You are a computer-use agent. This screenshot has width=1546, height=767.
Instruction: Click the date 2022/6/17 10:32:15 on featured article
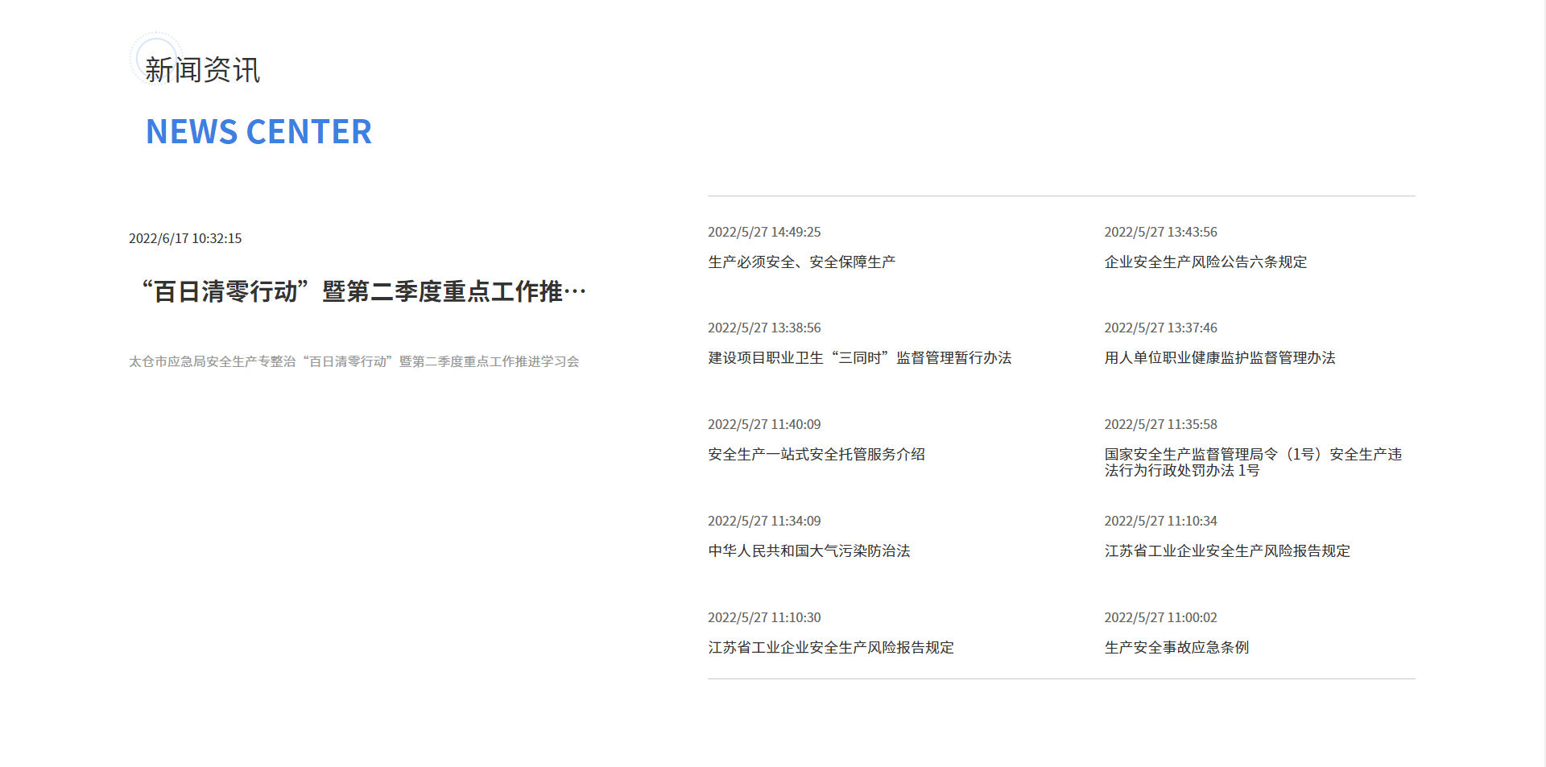point(184,238)
